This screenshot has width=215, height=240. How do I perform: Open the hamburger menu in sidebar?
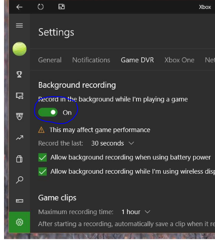[x=19, y=26]
